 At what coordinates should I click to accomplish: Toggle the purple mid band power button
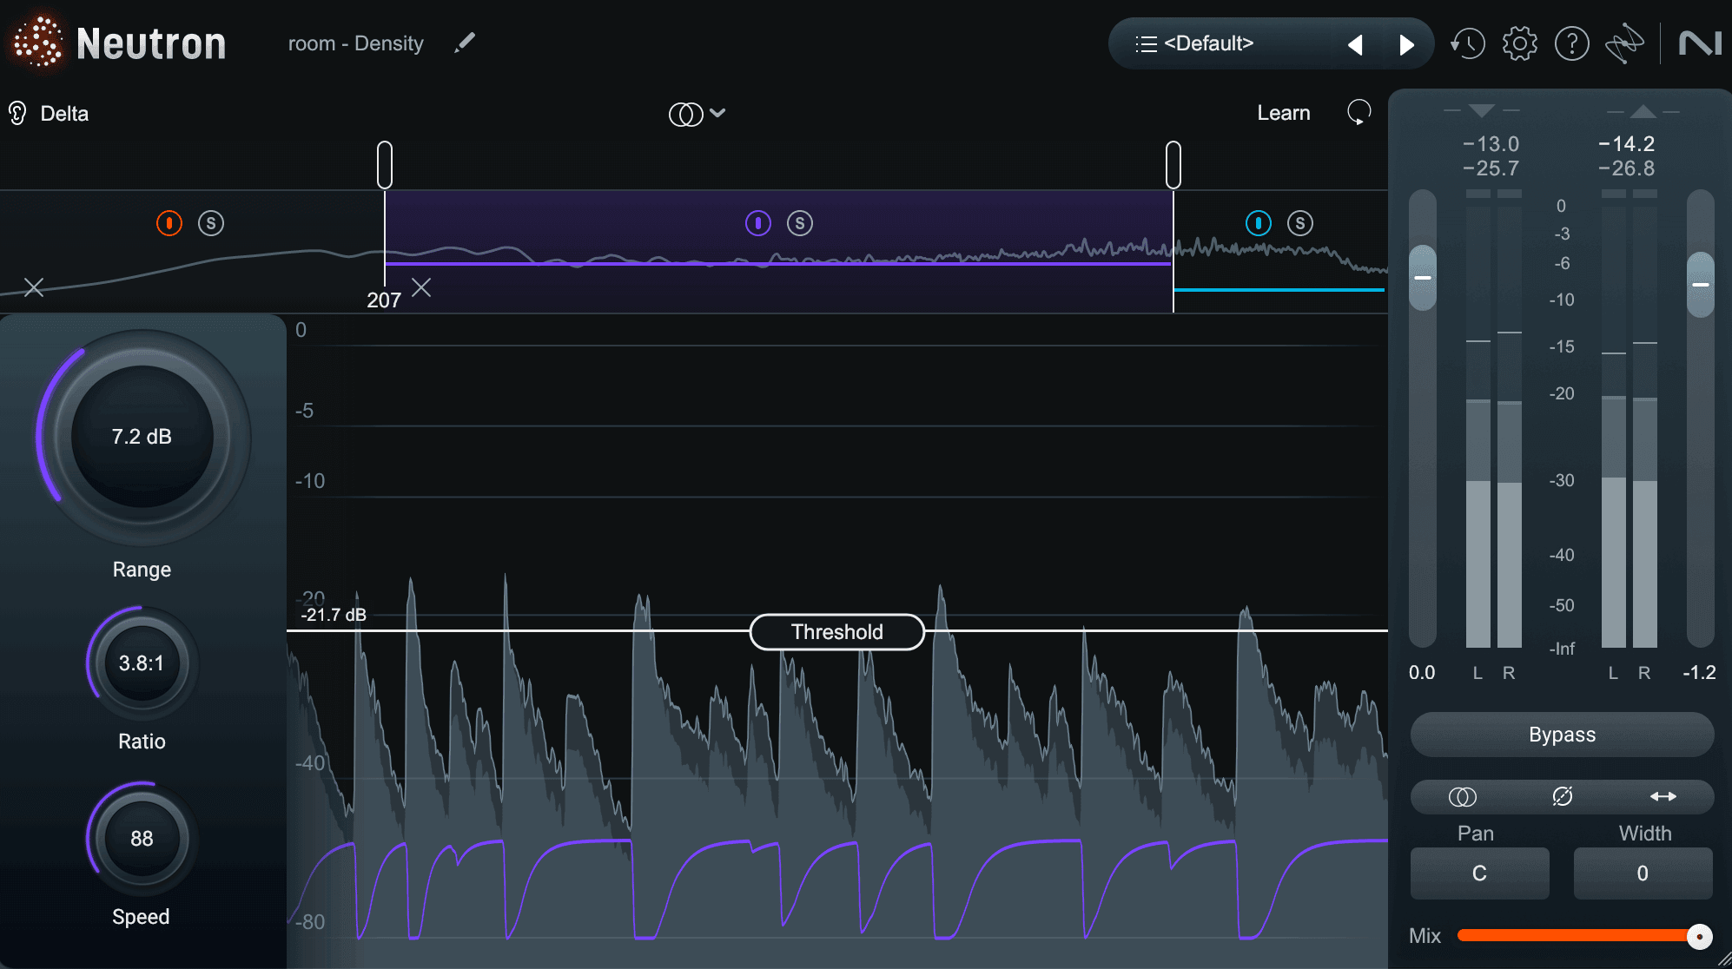pyautogui.click(x=758, y=223)
